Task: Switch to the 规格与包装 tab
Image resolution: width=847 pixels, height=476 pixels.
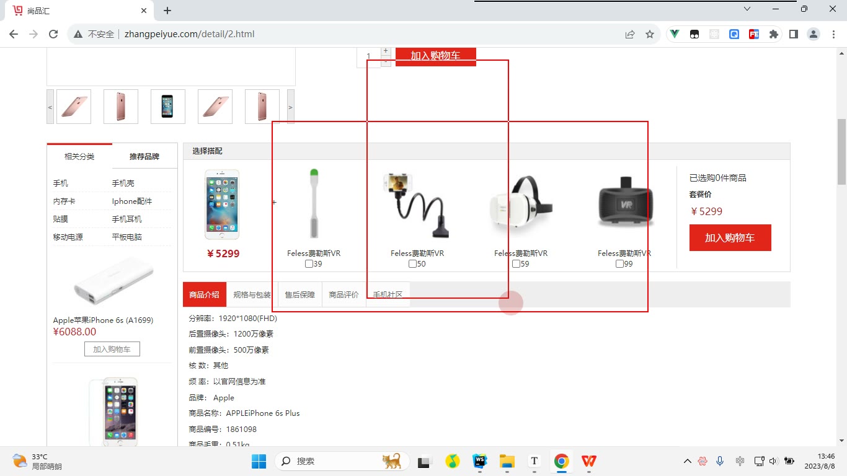Action: point(252,294)
